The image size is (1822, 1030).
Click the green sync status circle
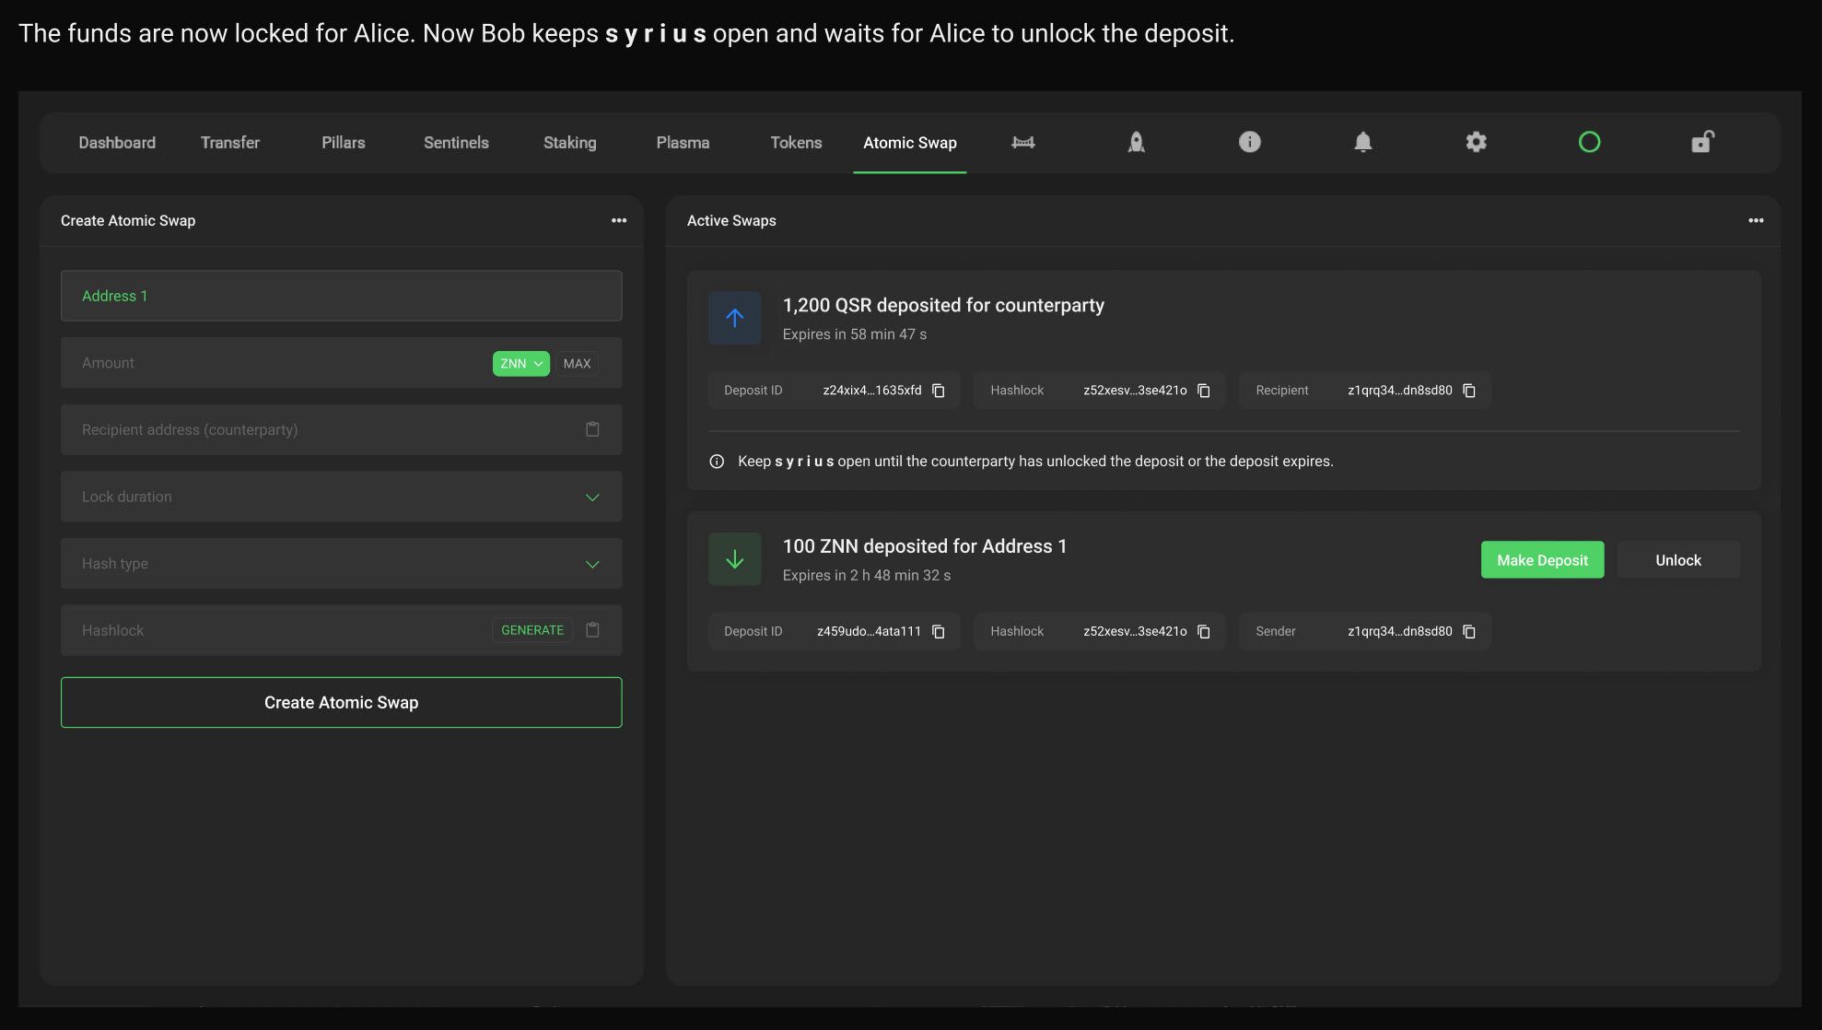(x=1589, y=142)
